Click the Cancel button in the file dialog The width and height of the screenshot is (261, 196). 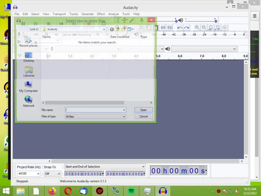click(143, 116)
